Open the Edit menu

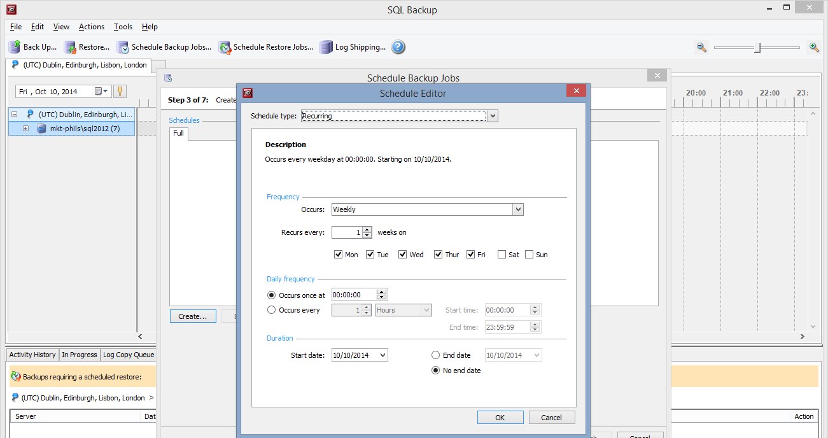[x=38, y=27]
